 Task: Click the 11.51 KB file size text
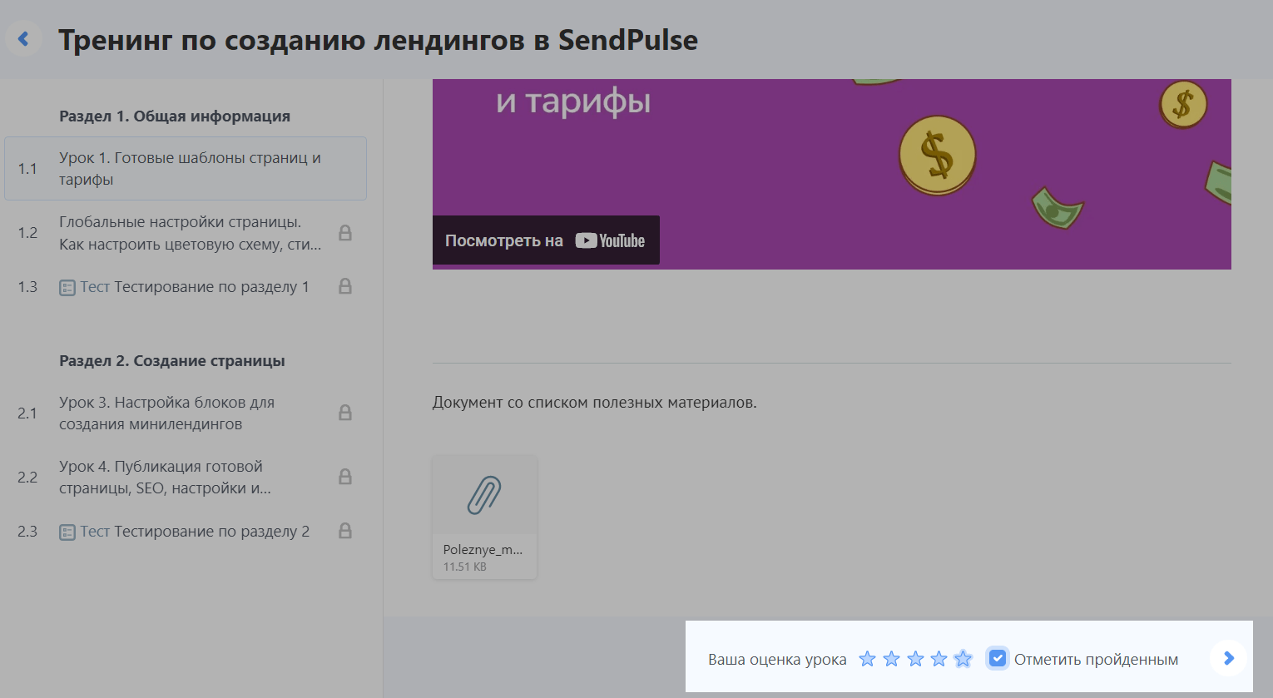coord(465,567)
